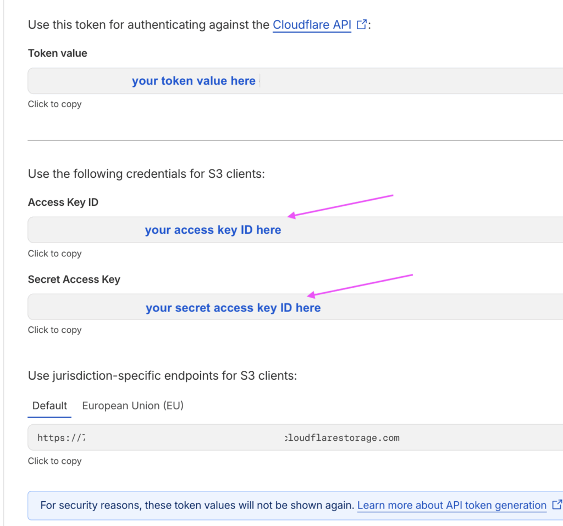Image resolution: width=563 pixels, height=526 pixels.
Task: Select the Access Key ID field
Action: pos(295,230)
